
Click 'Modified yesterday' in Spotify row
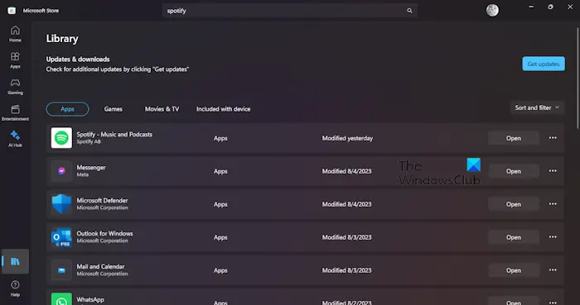click(347, 138)
